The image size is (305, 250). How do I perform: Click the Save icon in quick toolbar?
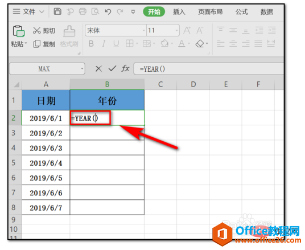(x=57, y=11)
